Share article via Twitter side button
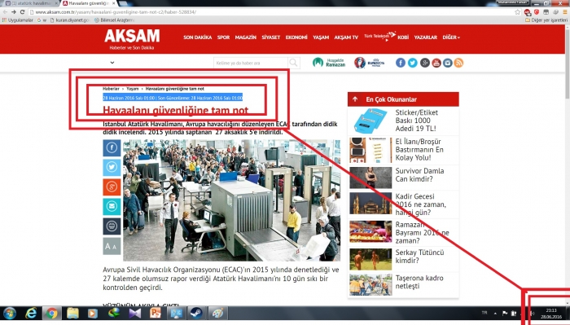This screenshot has width=570, height=325. click(112, 167)
